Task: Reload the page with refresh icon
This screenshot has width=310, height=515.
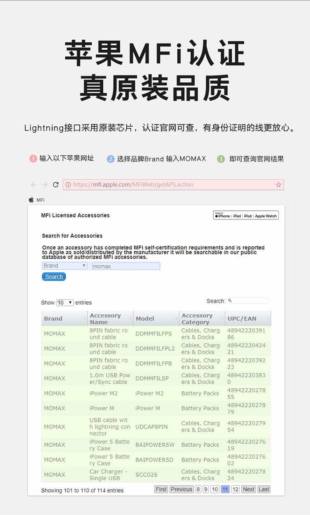Action: [x=56, y=185]
